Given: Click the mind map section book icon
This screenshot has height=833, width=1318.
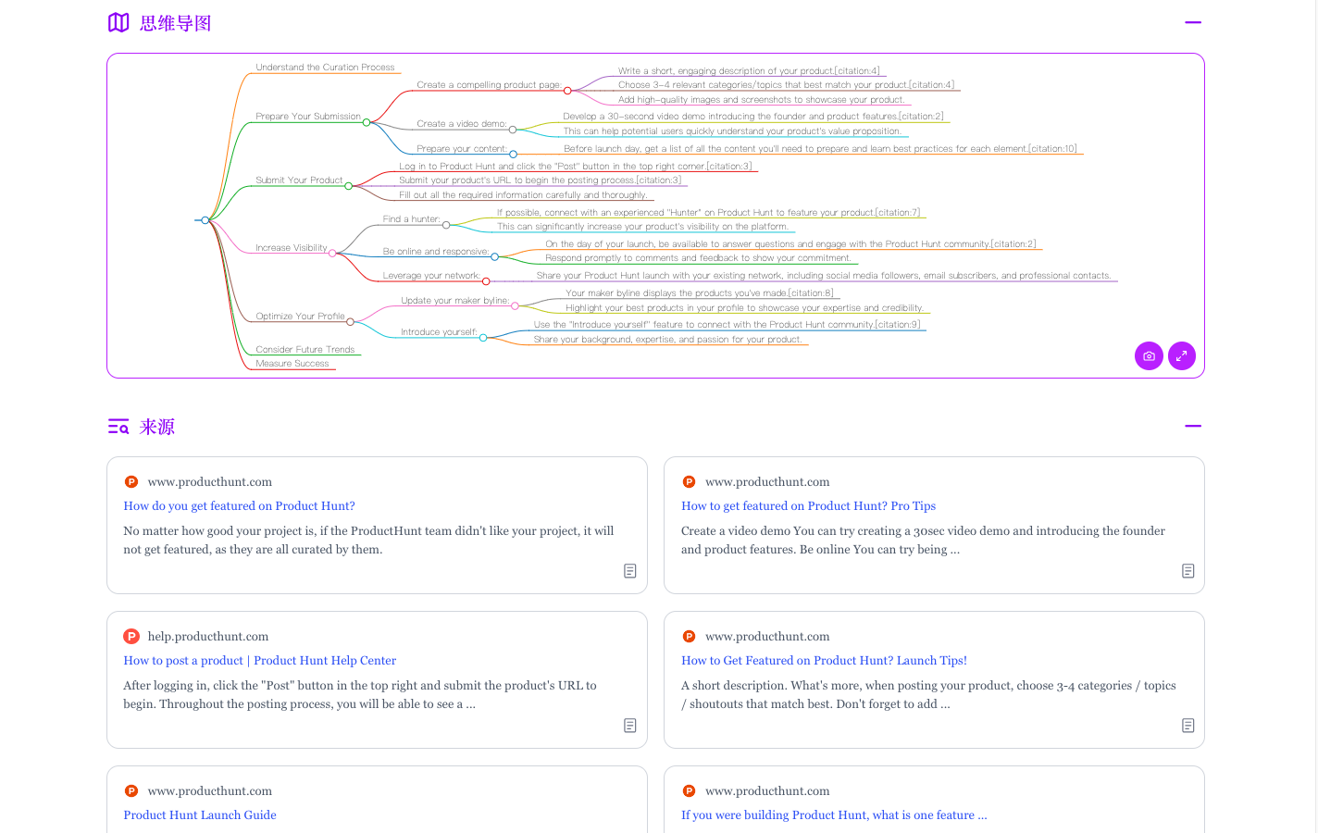Looking at the screenshot, I should (x=118, y=23).
